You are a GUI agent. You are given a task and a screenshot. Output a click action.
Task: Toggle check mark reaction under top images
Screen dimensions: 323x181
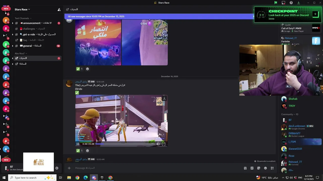[x=79, y=69]
